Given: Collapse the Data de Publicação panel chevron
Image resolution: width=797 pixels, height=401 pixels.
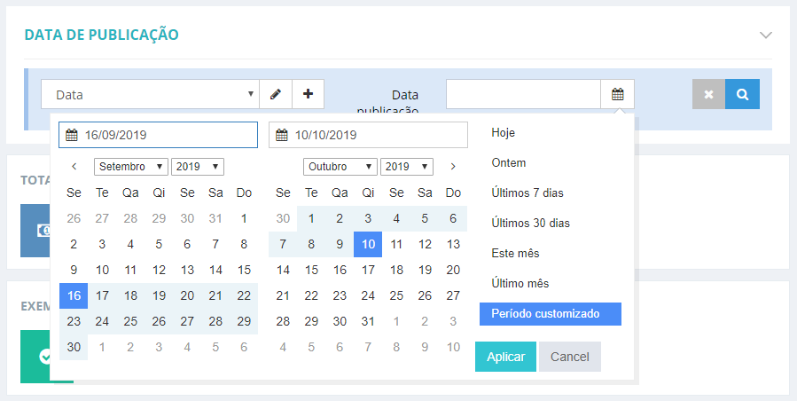Looking at the screenshot, I should pos(766,35).
